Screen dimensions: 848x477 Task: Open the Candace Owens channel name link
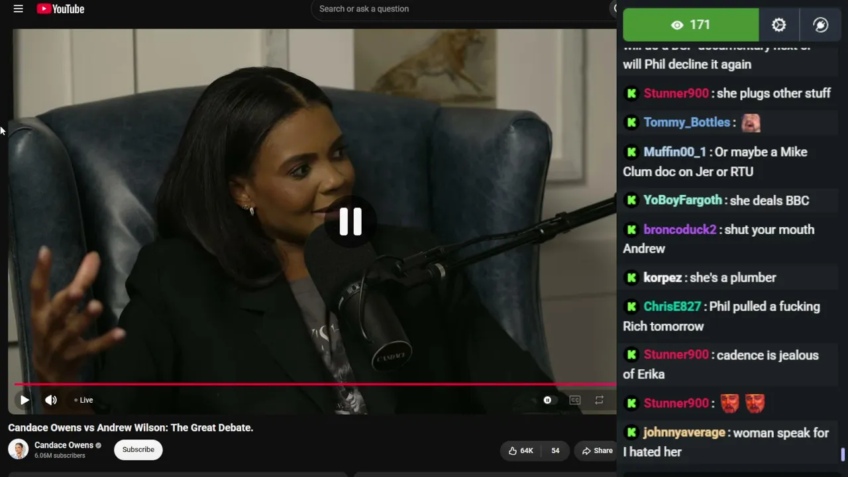click(64, 445)
